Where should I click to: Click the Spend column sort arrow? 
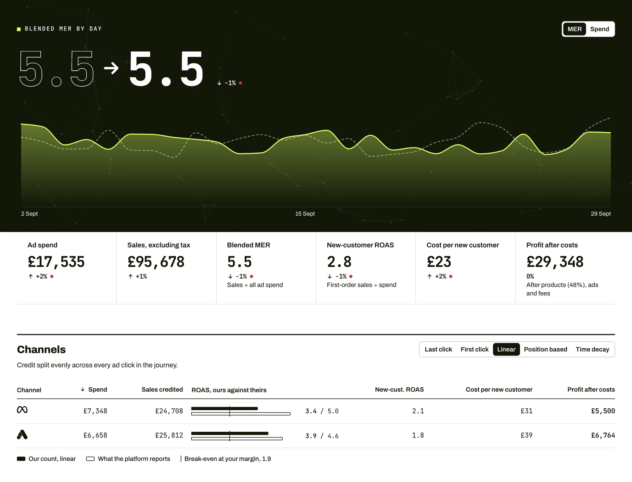(x=83, y=389)
